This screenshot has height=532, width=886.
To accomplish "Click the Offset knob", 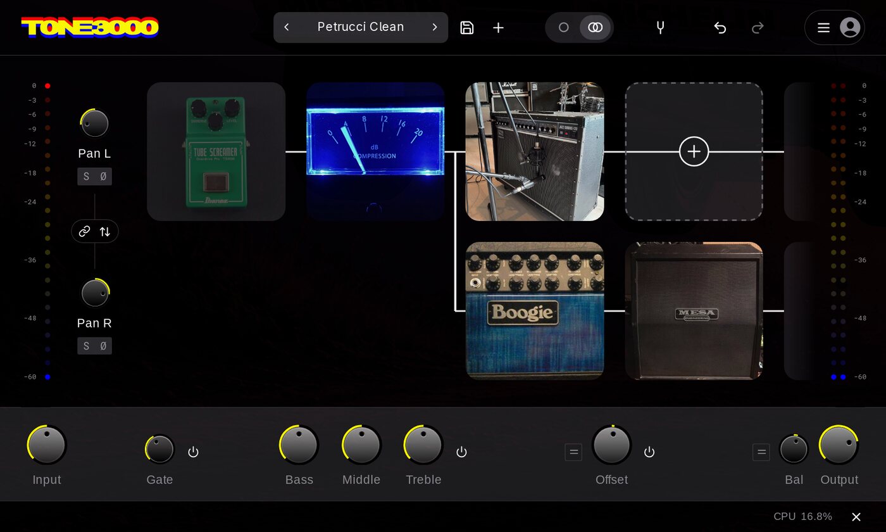I will pyautogui.click(x=612, y=445).
